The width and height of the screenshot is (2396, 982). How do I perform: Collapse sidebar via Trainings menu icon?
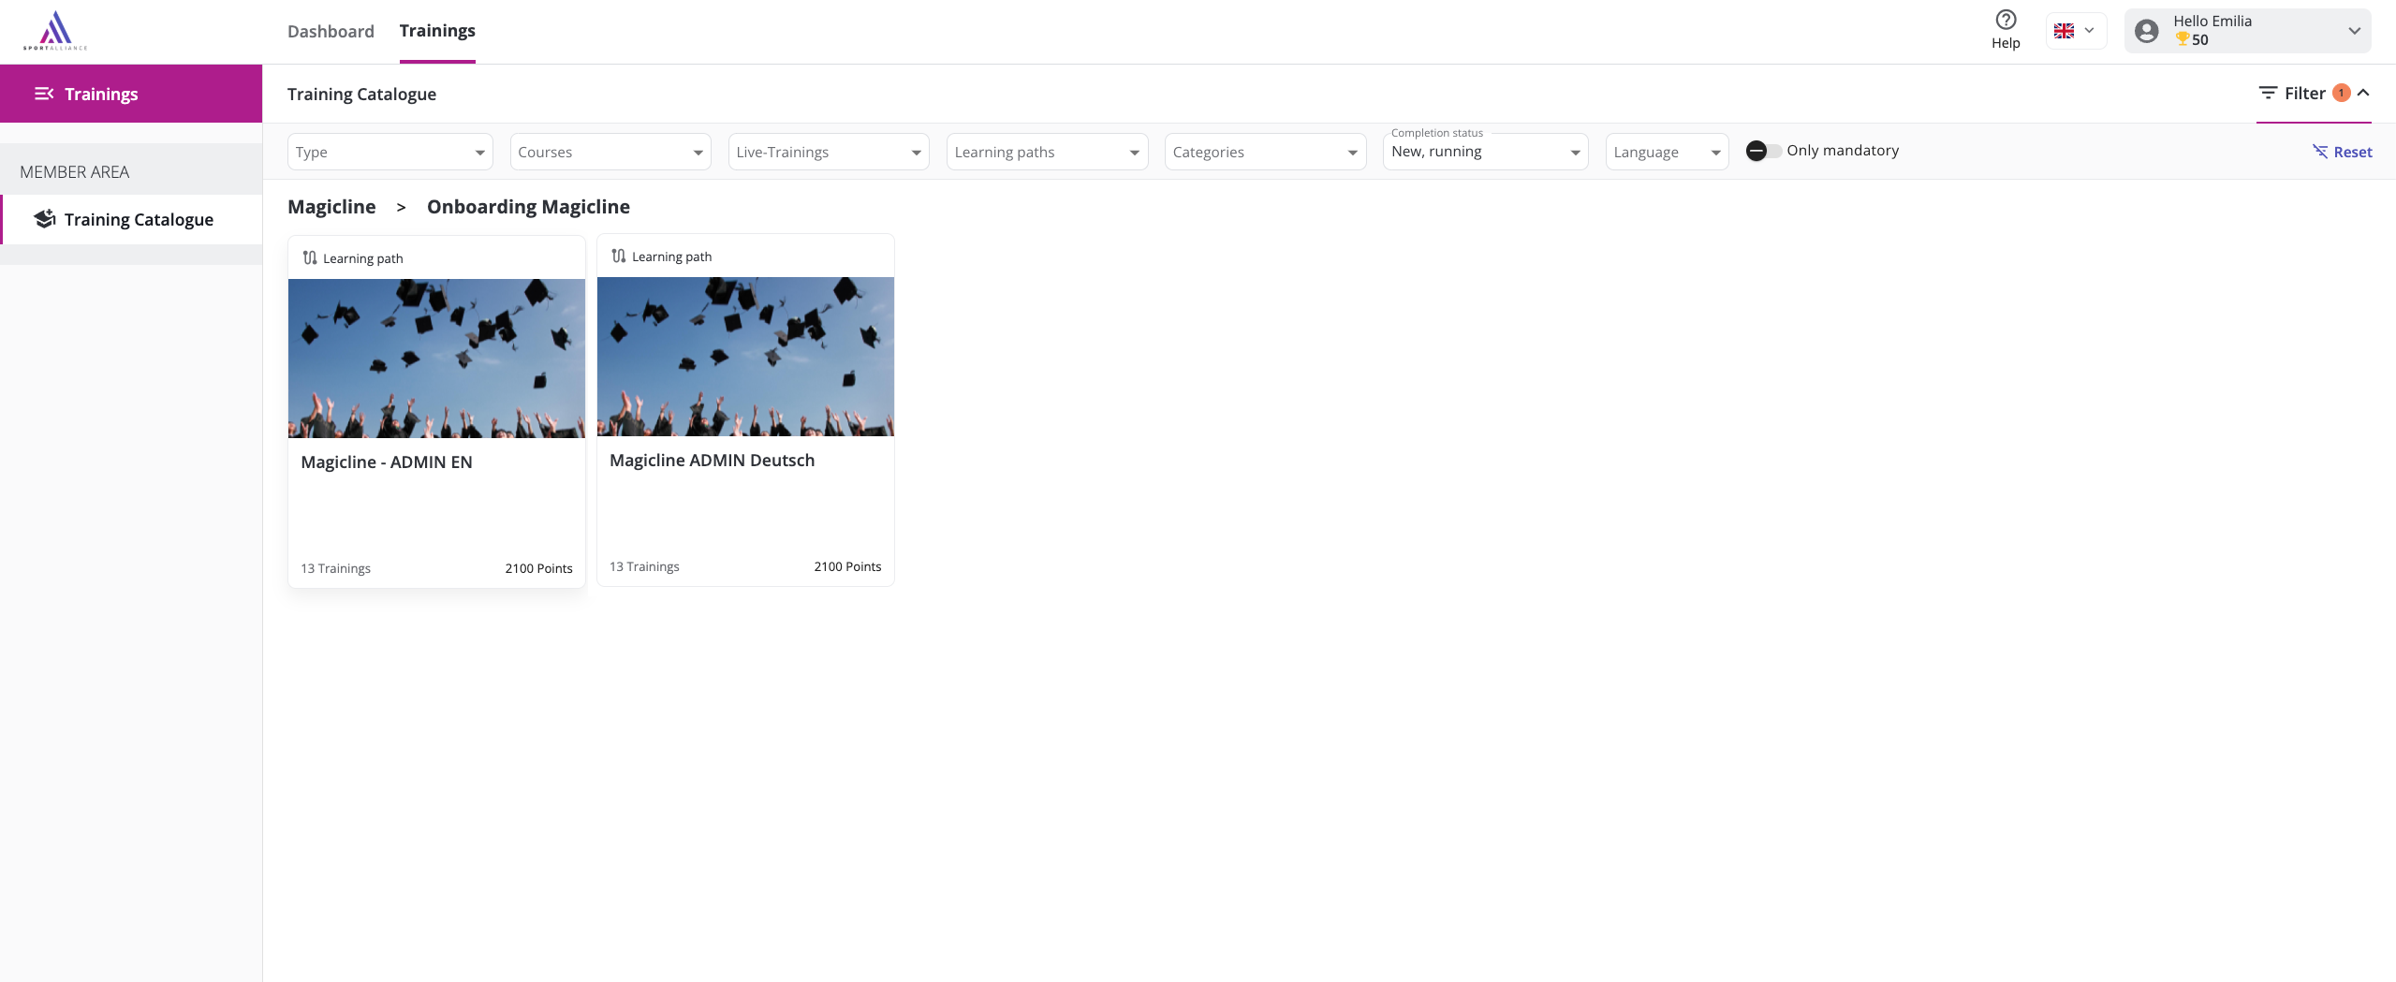point(44,94)
